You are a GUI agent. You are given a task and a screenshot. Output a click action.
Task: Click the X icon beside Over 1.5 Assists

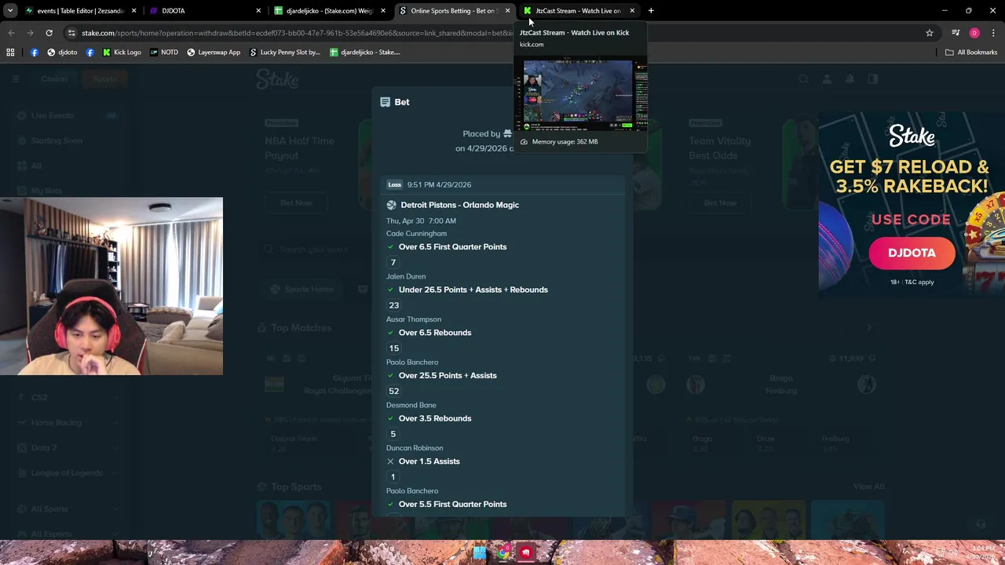tap(390, 461)
